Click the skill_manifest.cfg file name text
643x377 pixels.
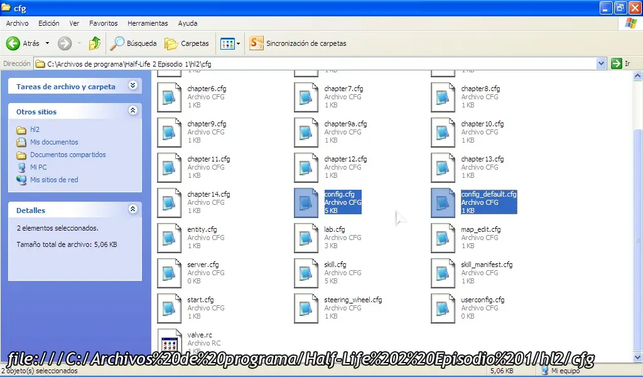[x=487, y=265]
